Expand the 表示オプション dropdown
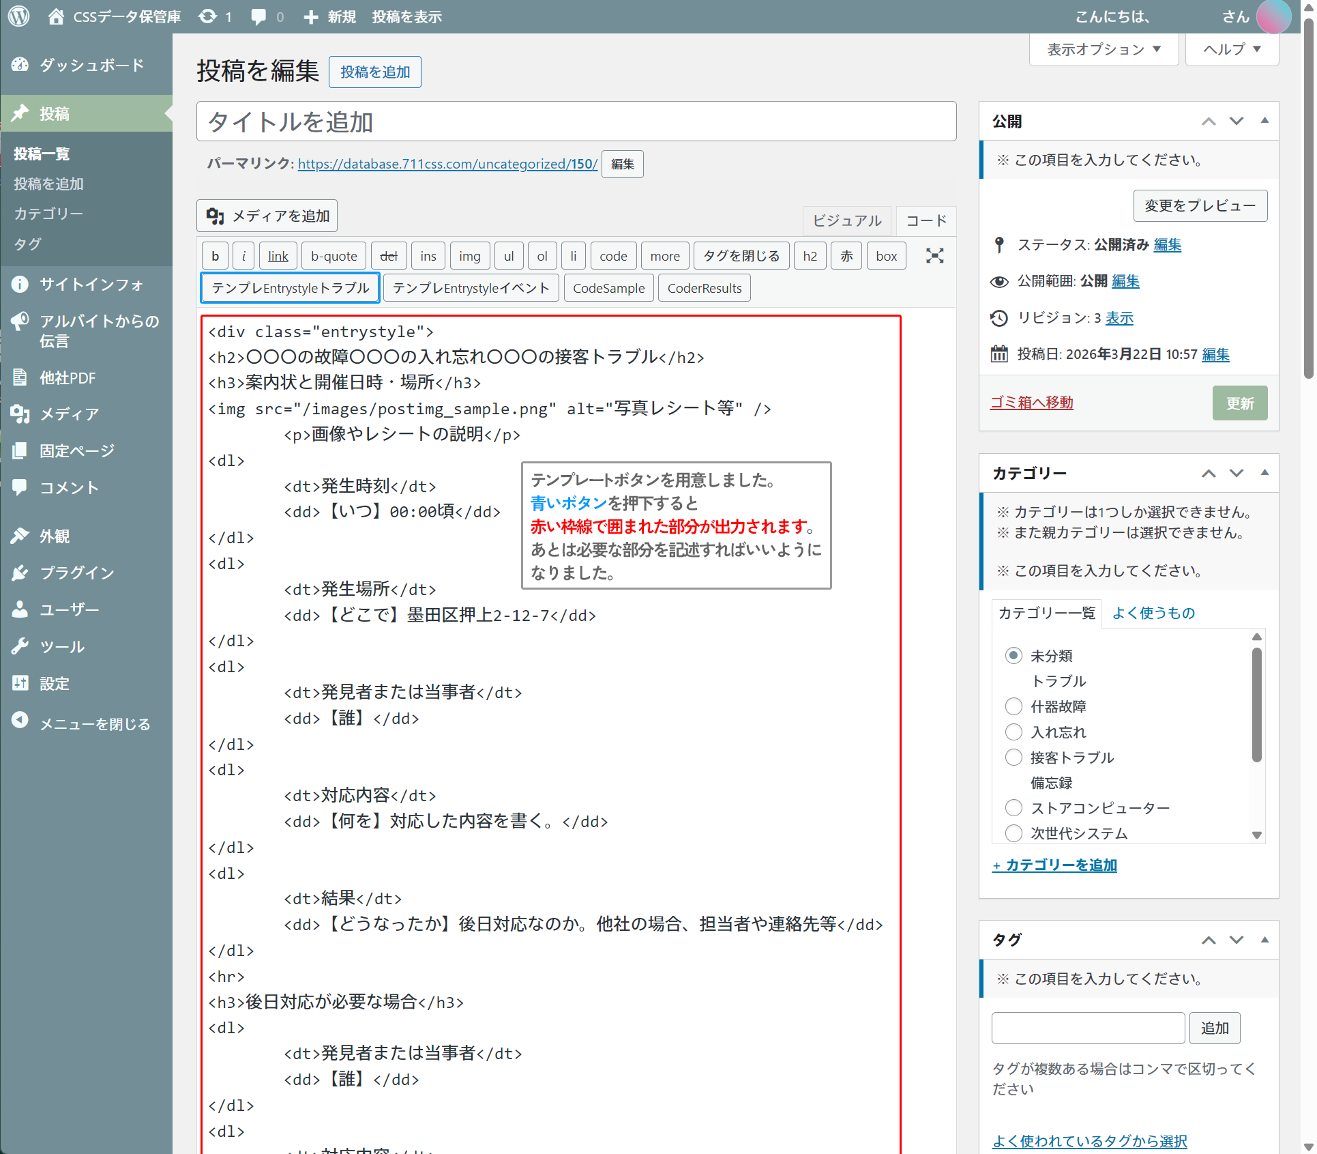Screen dimensions: 1317x1154 click(1104, 50)
